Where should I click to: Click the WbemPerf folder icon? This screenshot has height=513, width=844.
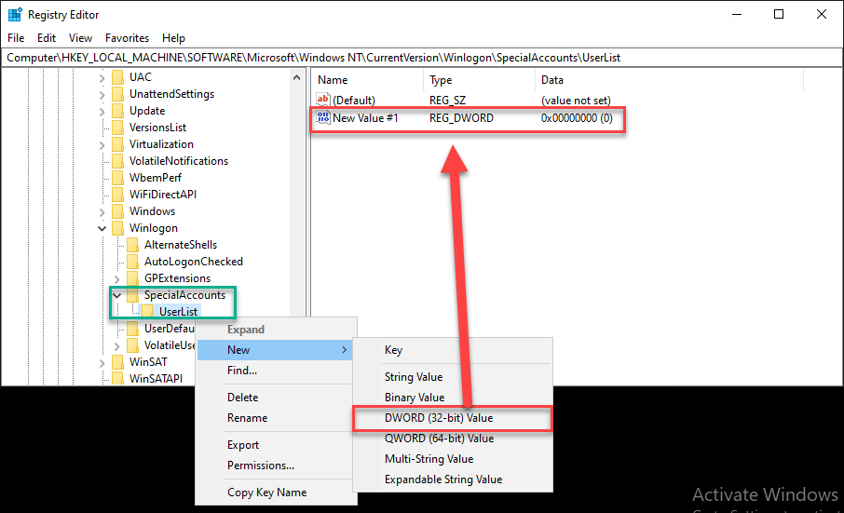click(x=117, y=178)
